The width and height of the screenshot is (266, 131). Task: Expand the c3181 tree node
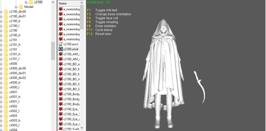[x=1, y=50]
